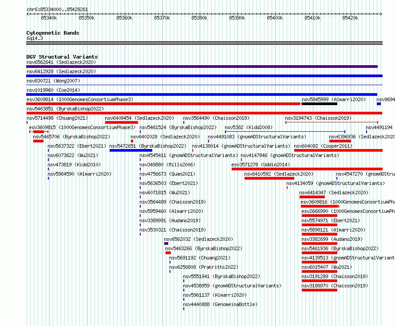Open nsv5964590 (Almarri2020) label
This screenshot has height=326, width=395.
79,174
